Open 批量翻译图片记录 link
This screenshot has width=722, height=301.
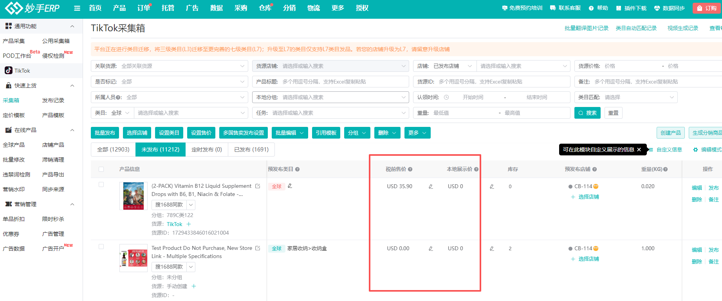coord(587,28)
